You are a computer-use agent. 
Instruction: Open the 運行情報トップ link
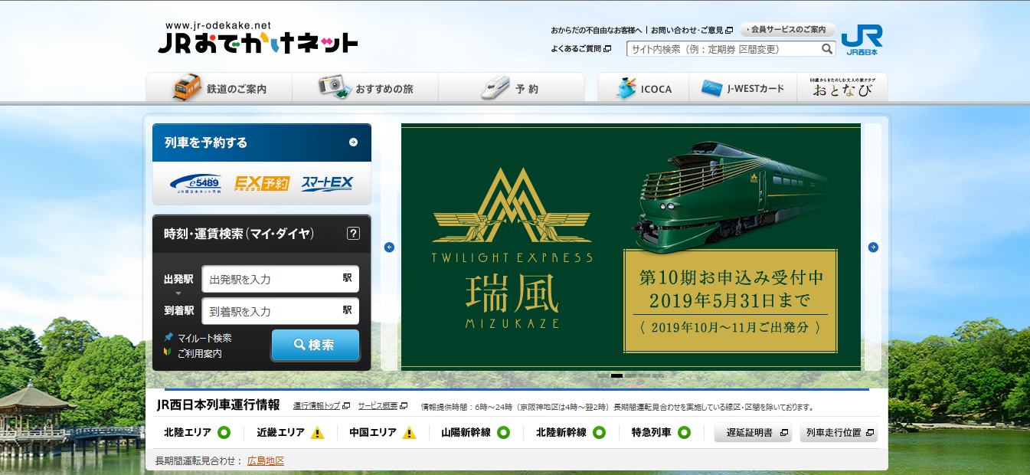pos(316,406)
